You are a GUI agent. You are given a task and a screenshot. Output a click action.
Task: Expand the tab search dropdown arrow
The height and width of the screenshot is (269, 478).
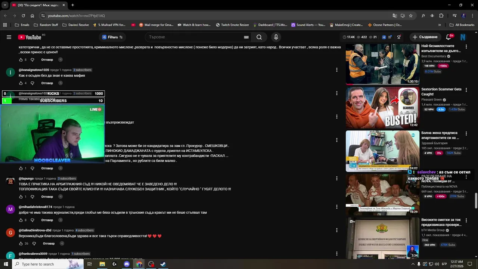[x=5, y=5]
